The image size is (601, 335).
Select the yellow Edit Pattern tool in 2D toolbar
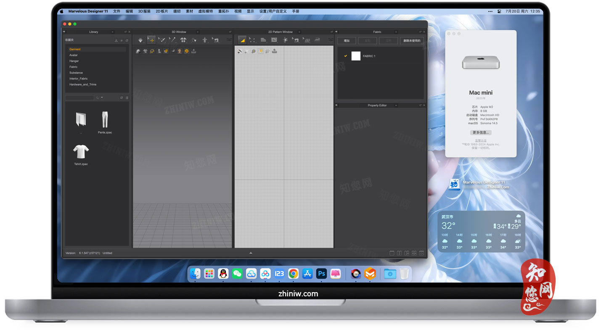[242, 40]
